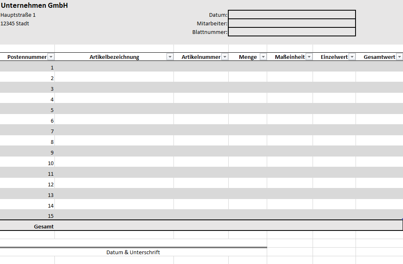Viewport: 403px width, 264px height.
Task: Select the Datum input field
Action: (x=292, y=15)
